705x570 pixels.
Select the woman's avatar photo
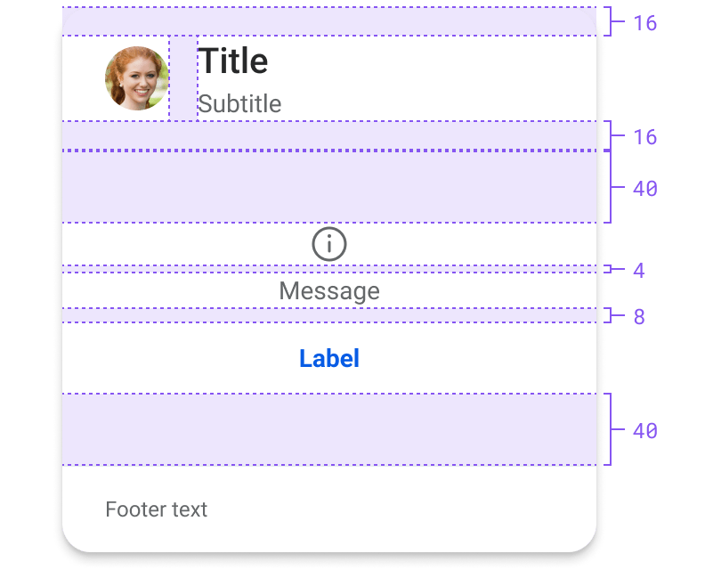(x=137, y=78)
